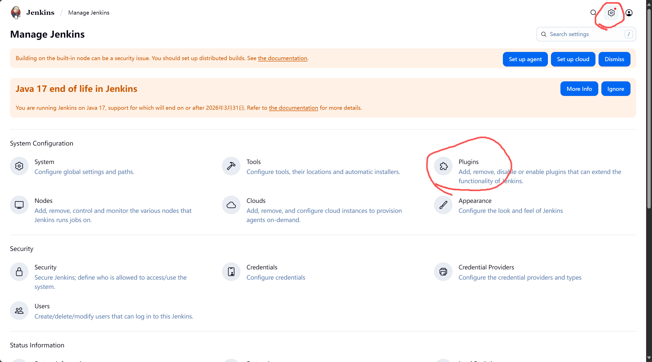Image resolution: width=652 pixels, height=362 pixels.
Task: Open the user account icon
Action: click(x=629, y=13)
